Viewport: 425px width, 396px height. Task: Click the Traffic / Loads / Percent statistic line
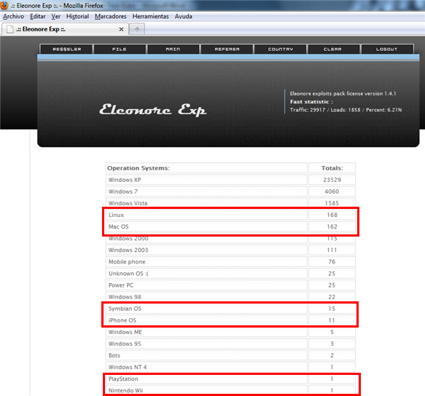[x=346, y=110]
